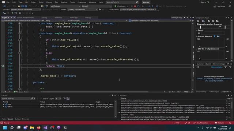Image resolution: width=234 pixels, height=131 pixels.
Task: Toggle first Process Memory graph filter
Action: [x=215, y=36]
